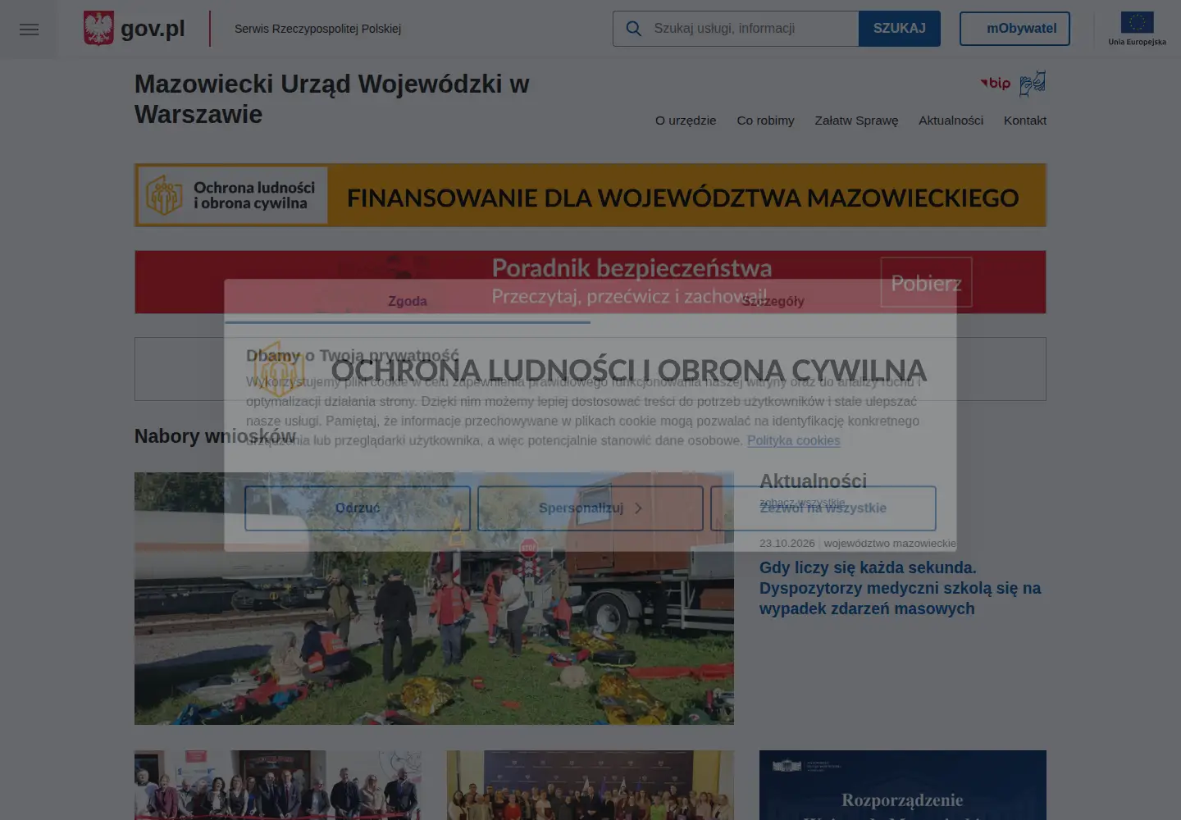The width and height of the screenshot is (1181, 820).
Task: Switch to the Zgoda tab
Action: 408,301
